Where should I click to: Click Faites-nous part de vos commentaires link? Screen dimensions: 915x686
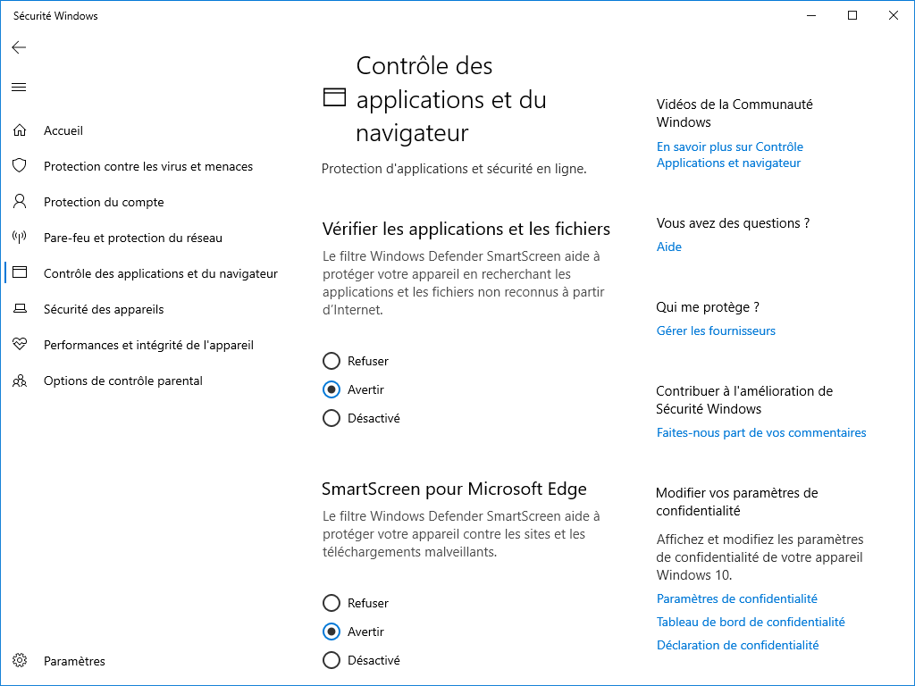pyautogui.click(x=761, y=433)
